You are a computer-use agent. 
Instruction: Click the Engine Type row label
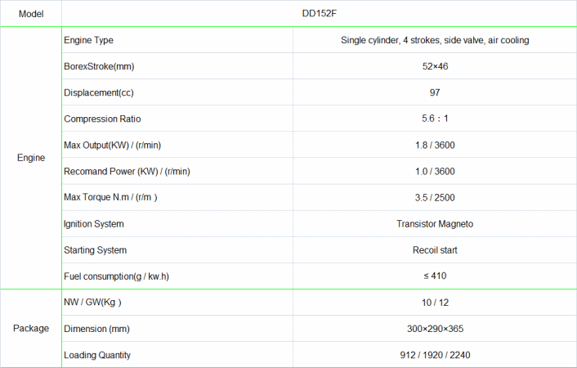(x=88, y=40)
